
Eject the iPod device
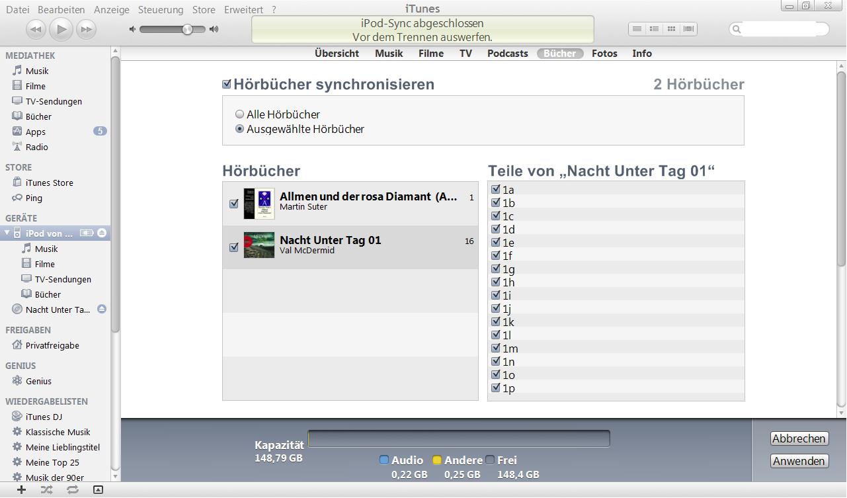click(102, 233)
